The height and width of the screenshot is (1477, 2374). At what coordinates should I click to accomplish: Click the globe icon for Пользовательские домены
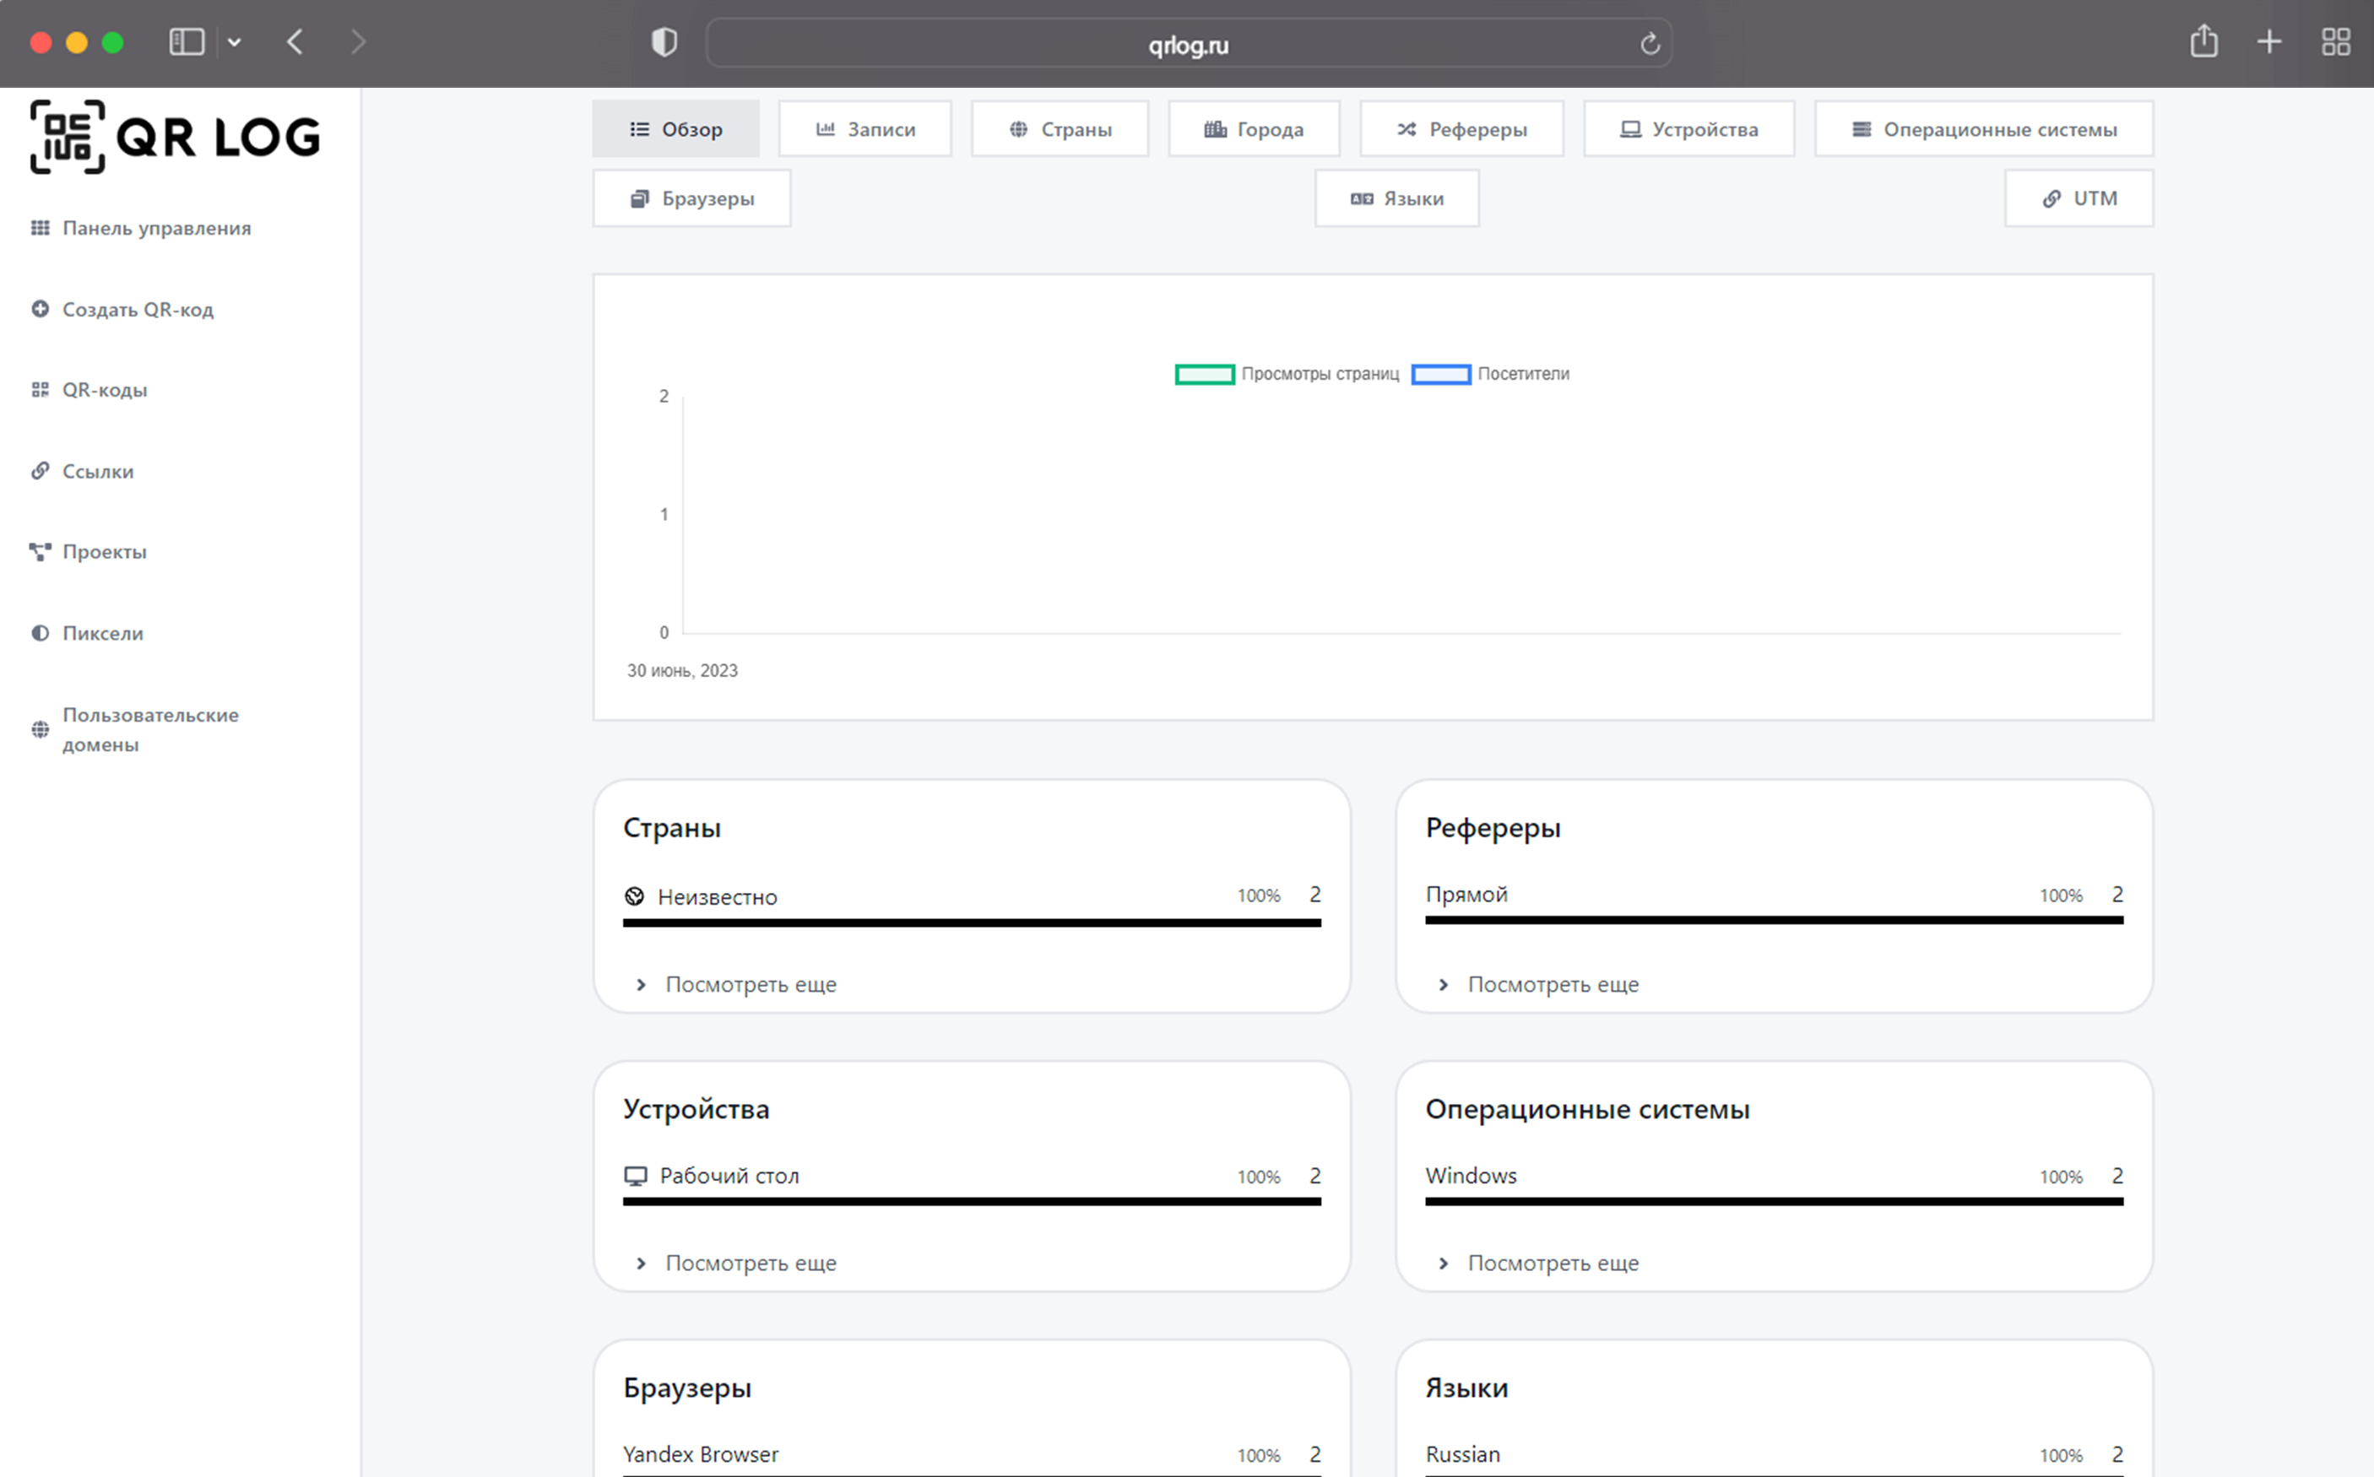[x=40, y=730]
